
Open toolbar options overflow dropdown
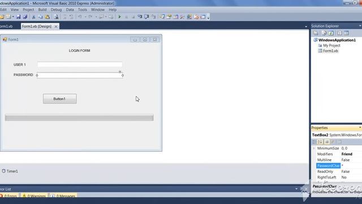pyautogui.click(x=208, y=18)
